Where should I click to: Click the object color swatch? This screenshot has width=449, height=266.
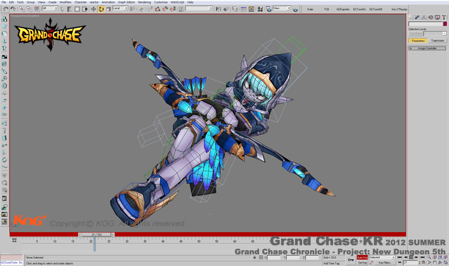(x=445, y=24)
